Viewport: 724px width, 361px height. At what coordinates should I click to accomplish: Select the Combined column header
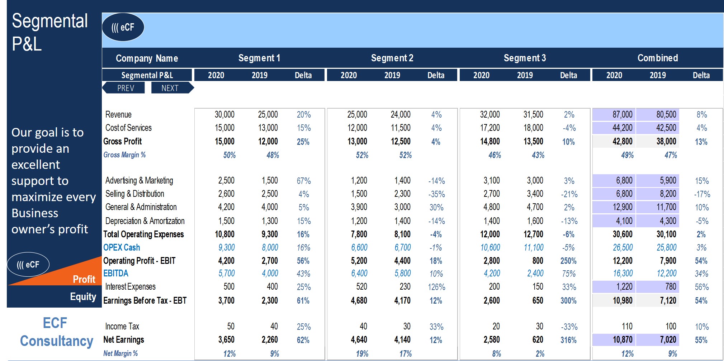pyautogui.click(x=658, y=58)
